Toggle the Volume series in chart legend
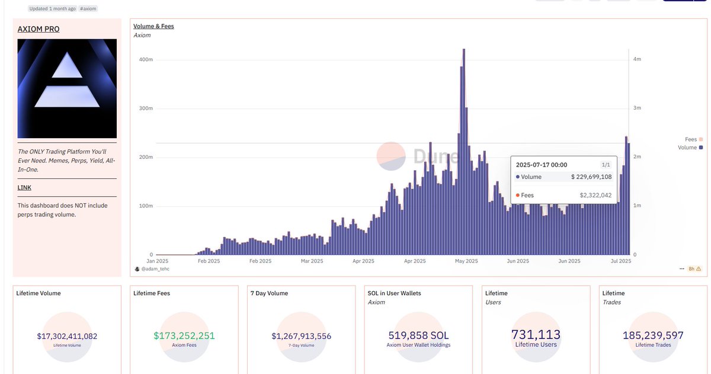 tap(690, 148)
